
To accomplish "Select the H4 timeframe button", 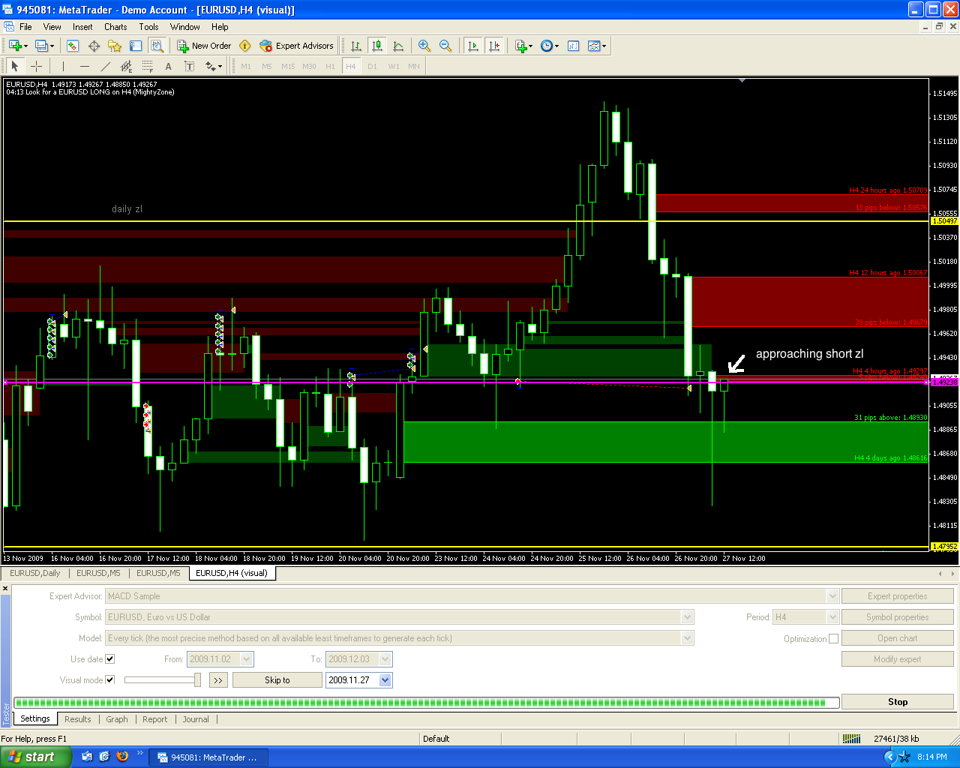I will tap(350, 66).
